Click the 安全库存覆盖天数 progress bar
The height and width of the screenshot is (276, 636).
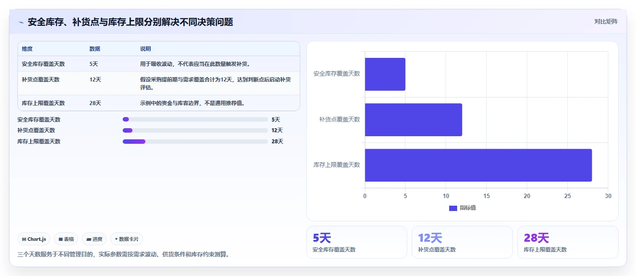195,119
